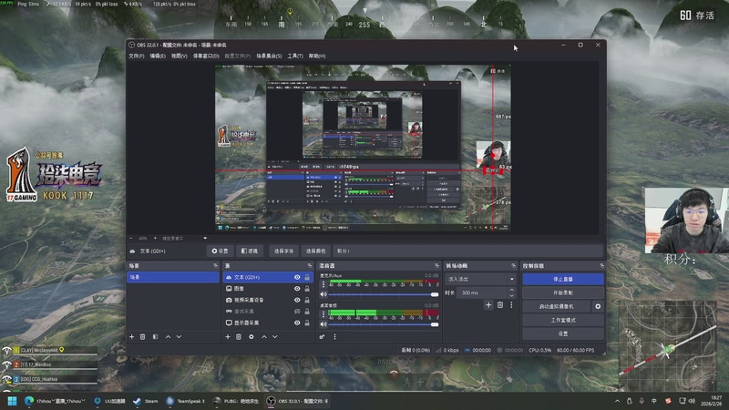Add a new source with the plus icon

[228, 336]
